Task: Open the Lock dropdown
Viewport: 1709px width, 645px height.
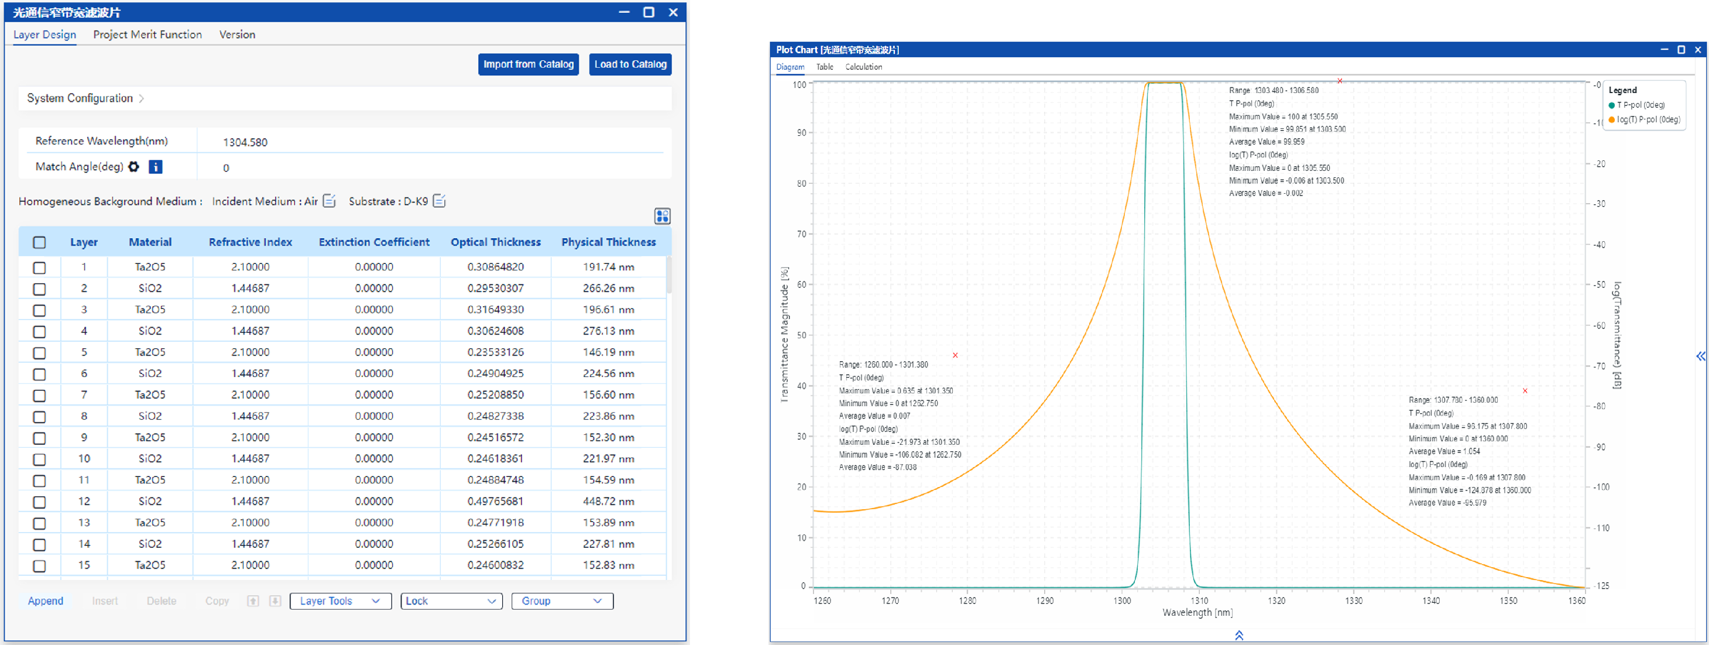Action: pyautogui.click(x=451, y=601)
